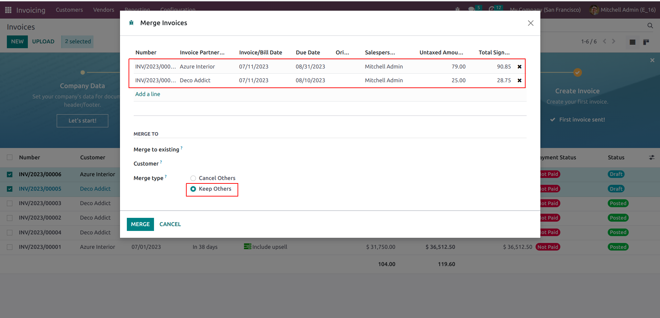Show help tooltip for Customer field

pos(161,162)
